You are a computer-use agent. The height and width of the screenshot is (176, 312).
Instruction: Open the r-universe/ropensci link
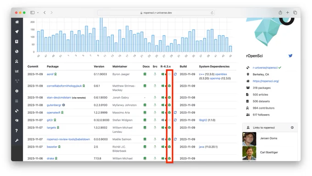[265, 68]
